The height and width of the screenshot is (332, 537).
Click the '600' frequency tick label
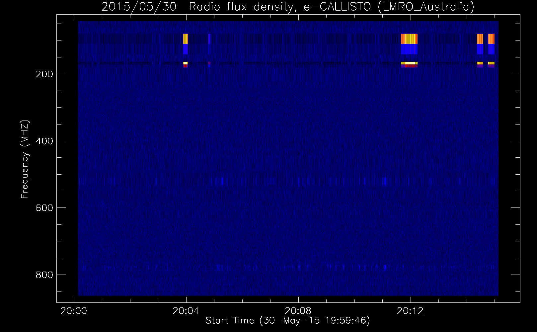click(44, 208)
